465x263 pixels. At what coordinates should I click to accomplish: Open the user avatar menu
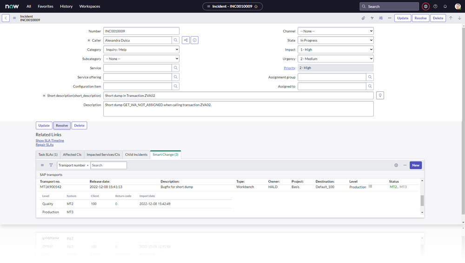coord(458,6)
